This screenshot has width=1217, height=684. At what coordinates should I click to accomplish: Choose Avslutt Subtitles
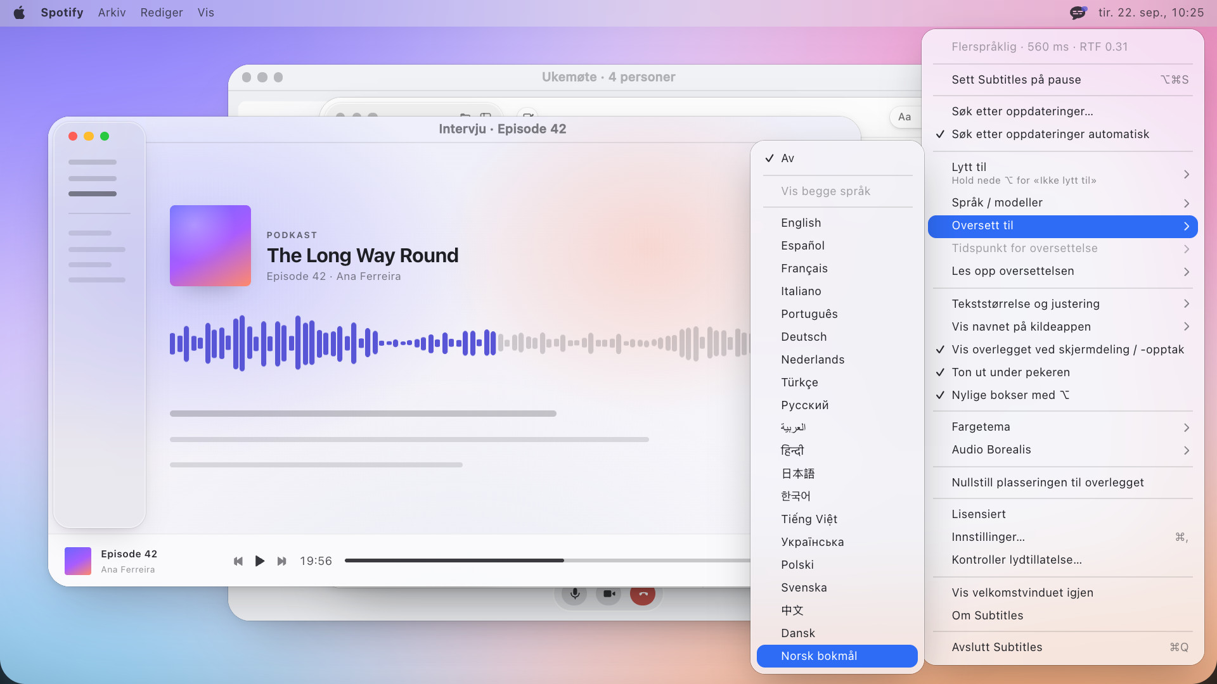click(x=1062, y=647)
